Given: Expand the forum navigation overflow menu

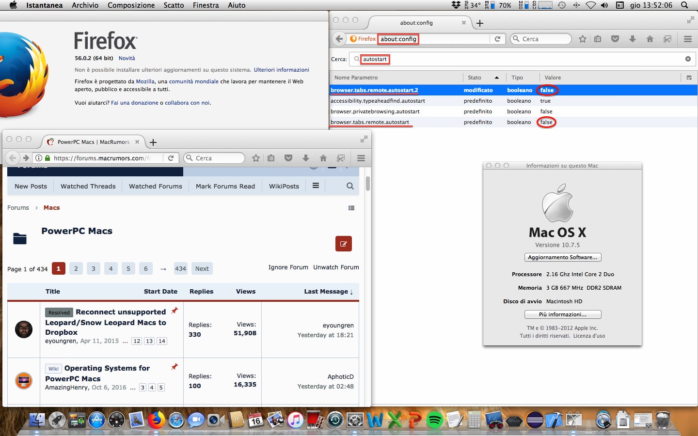Looking at the screenshot, I should [x=316, y=186].
